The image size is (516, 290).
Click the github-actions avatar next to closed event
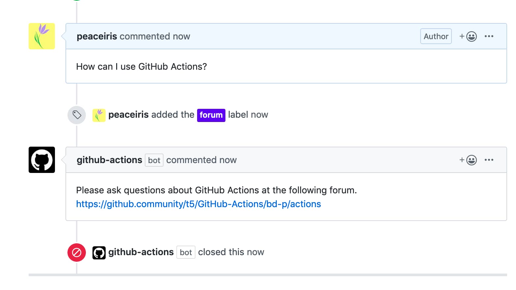[x=99, y=252]
